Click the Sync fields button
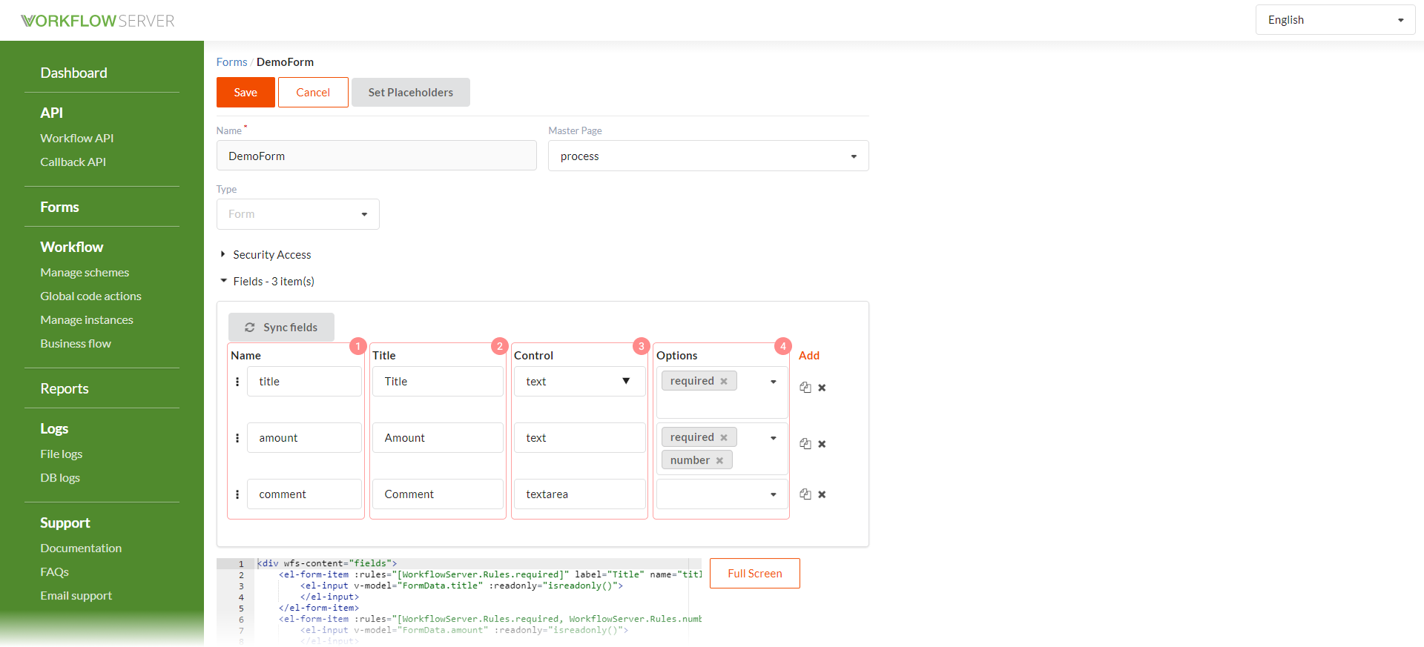Viewport: 1424px width, 647px height. 281,327
